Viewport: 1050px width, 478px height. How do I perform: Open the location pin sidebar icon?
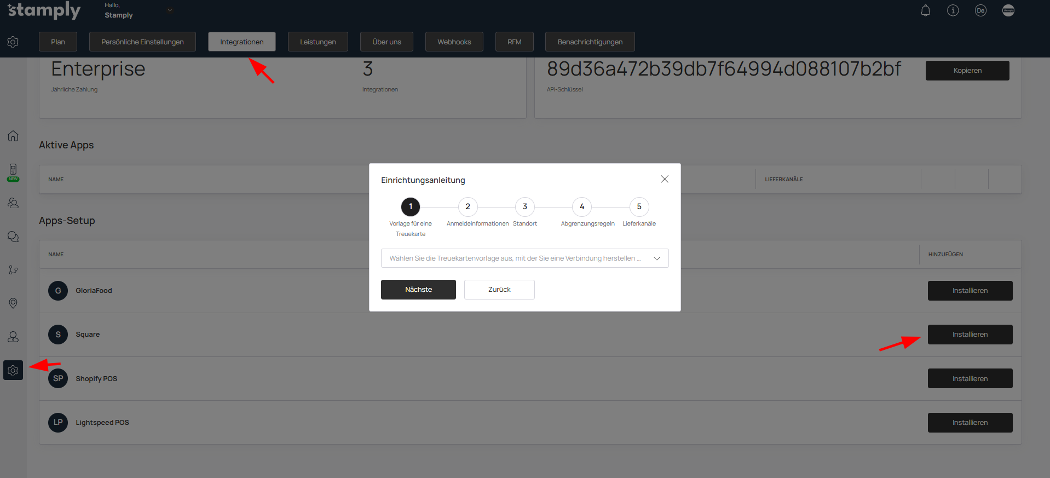tap(13, 303)
